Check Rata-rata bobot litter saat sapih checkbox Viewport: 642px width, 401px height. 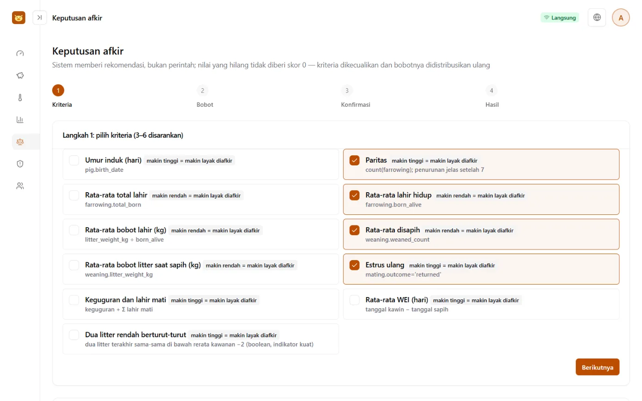click(x=74, y=265)
